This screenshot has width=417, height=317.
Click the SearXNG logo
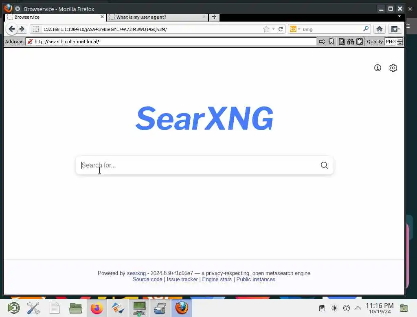click(x=204, y=118)
